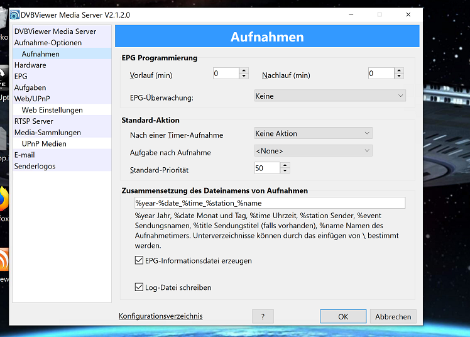Image resolution: width=470 pixels, height=337 pixels.
Task: Open the Aufgaben settings page
Action: [x=62, y=87]
